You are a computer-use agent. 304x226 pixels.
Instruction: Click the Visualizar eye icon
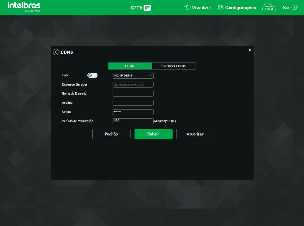click(x=187, y=8)
